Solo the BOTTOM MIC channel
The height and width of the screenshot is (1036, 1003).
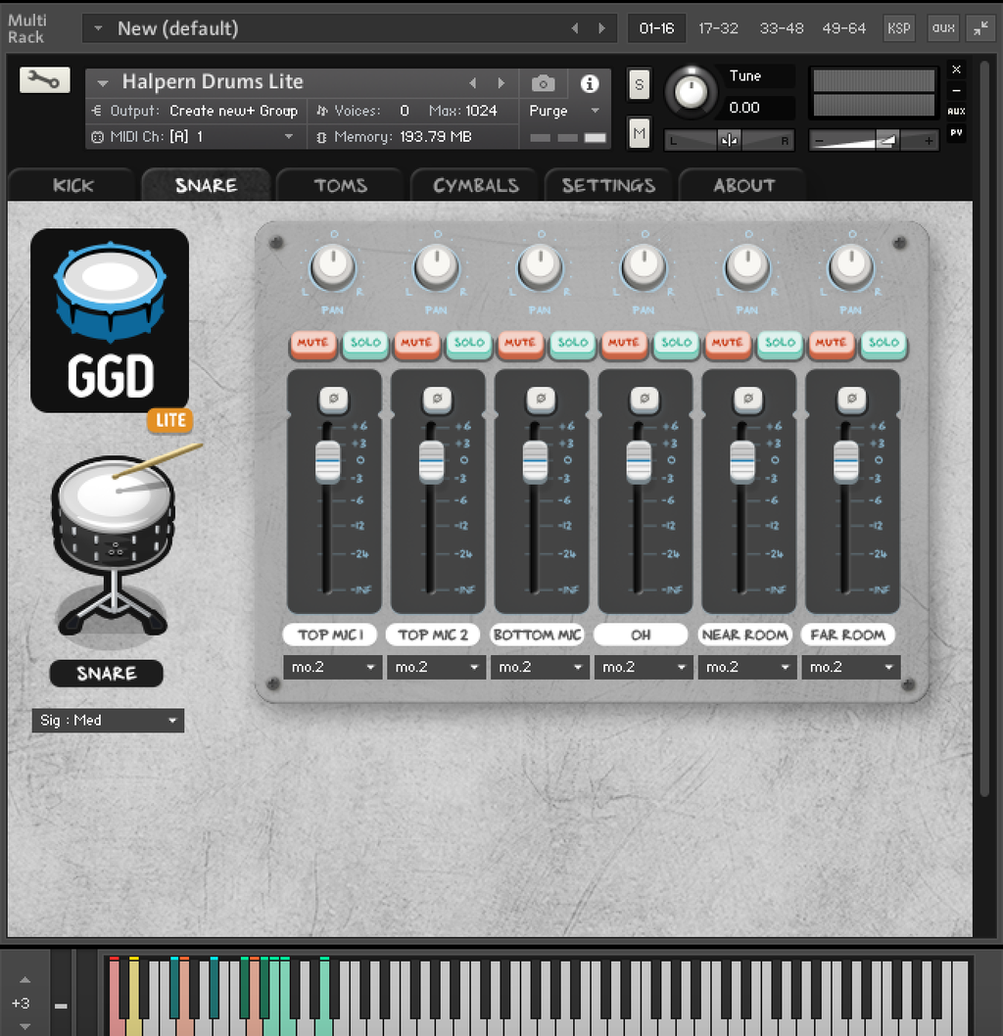coord(572,343)
